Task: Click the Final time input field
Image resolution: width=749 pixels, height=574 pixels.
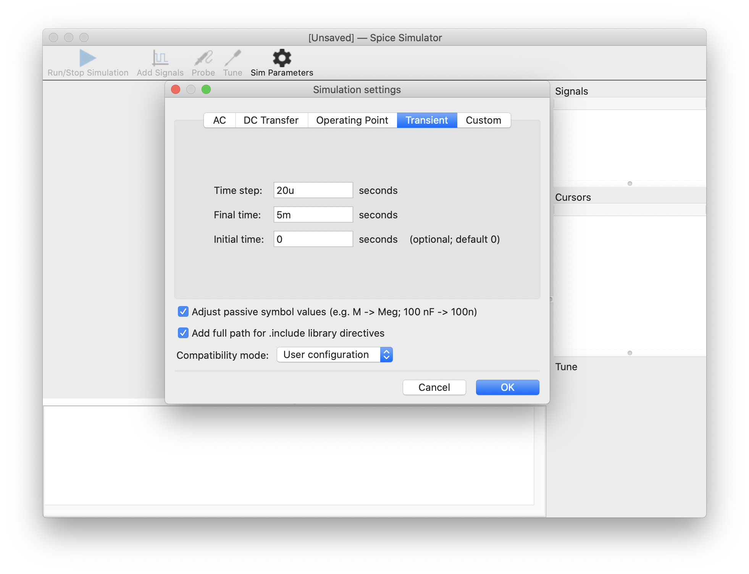Action: point(313,214)
